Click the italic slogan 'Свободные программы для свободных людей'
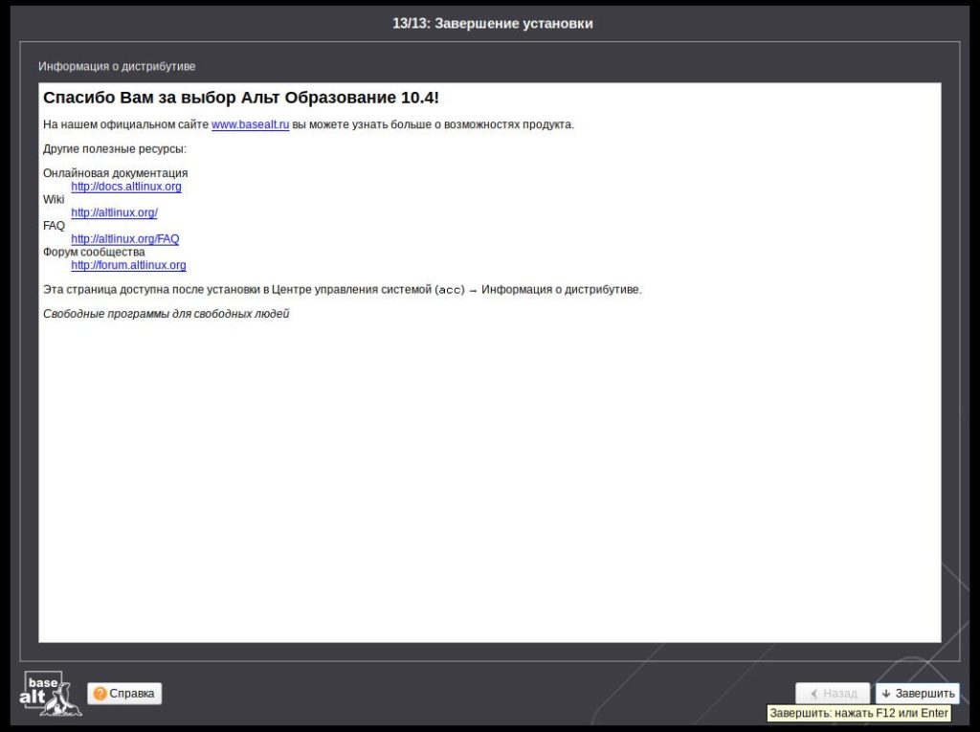This screenshot has width=980, height=732. pos(166,314)
